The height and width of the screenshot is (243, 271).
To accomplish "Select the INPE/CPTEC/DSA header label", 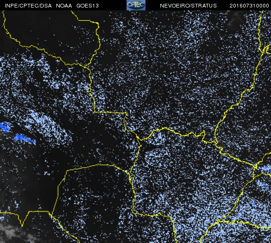I will point(28,6).
